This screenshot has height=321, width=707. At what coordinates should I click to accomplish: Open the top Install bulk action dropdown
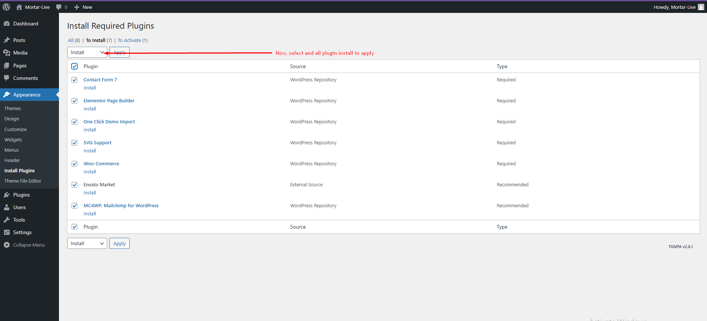click(x=87, y=52)
